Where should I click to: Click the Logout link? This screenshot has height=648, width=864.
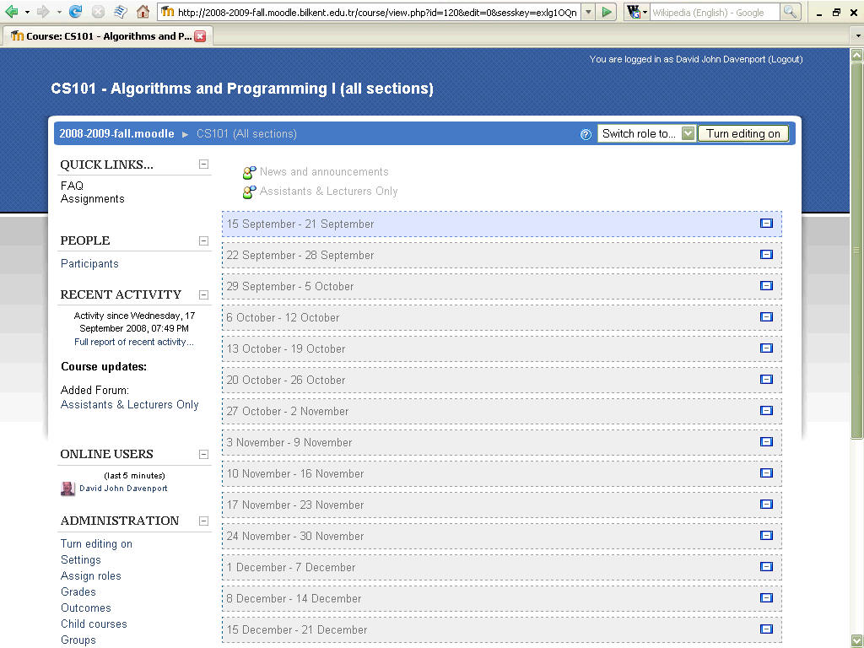click(x=786, y=59)
